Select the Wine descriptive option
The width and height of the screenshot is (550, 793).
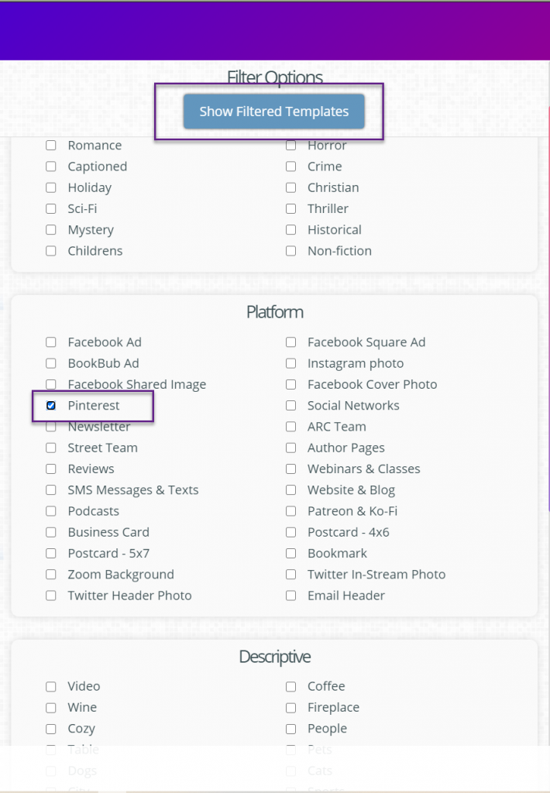(x=50, y=707)
